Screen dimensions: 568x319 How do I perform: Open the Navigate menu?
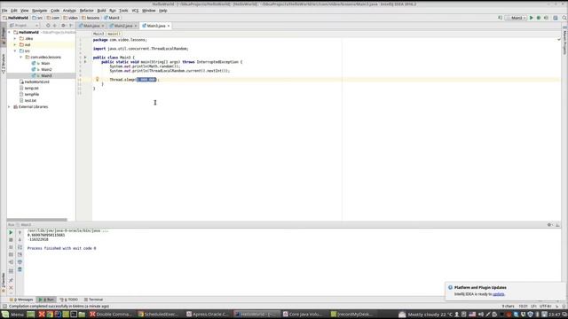click(39, 11)
